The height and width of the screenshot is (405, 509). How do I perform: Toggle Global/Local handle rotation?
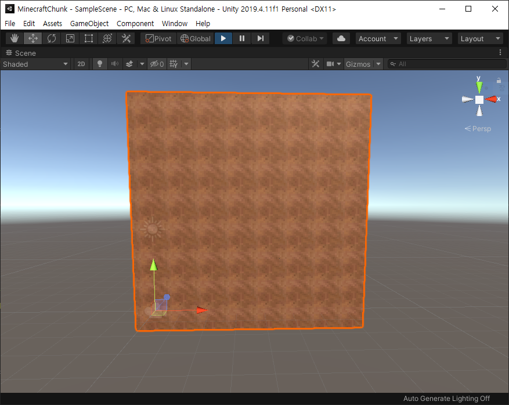(x=196, y=38)
